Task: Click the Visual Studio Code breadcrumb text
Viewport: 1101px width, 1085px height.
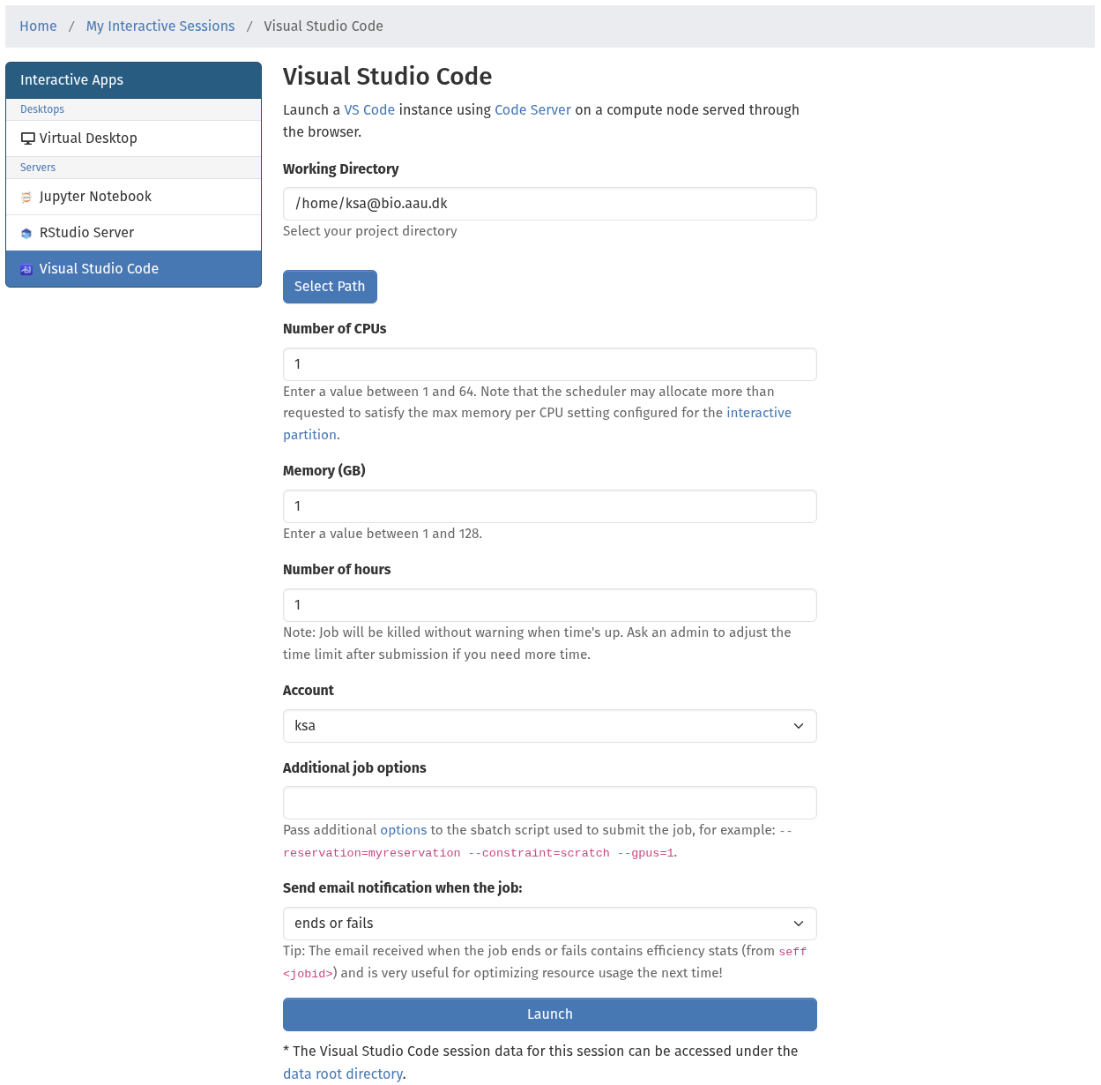Action: (x=324, y=26)
